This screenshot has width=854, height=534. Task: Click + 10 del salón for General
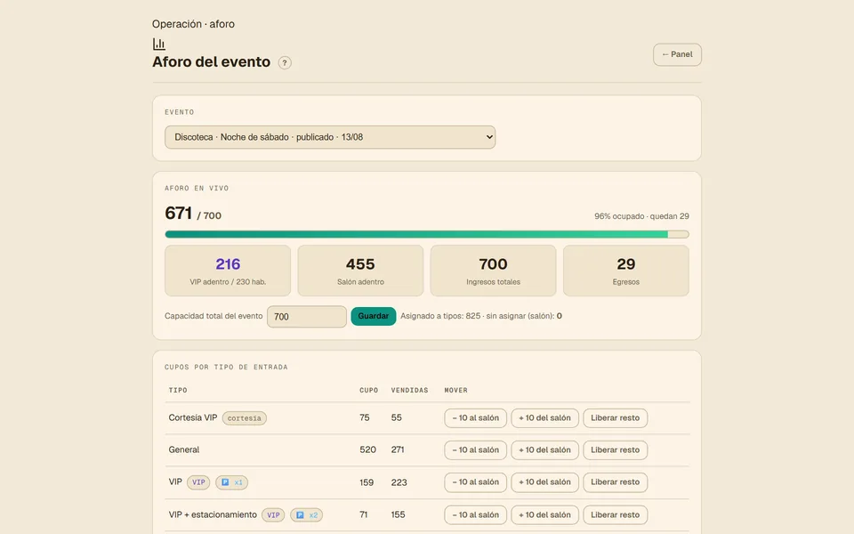click(x=544, y=450)
